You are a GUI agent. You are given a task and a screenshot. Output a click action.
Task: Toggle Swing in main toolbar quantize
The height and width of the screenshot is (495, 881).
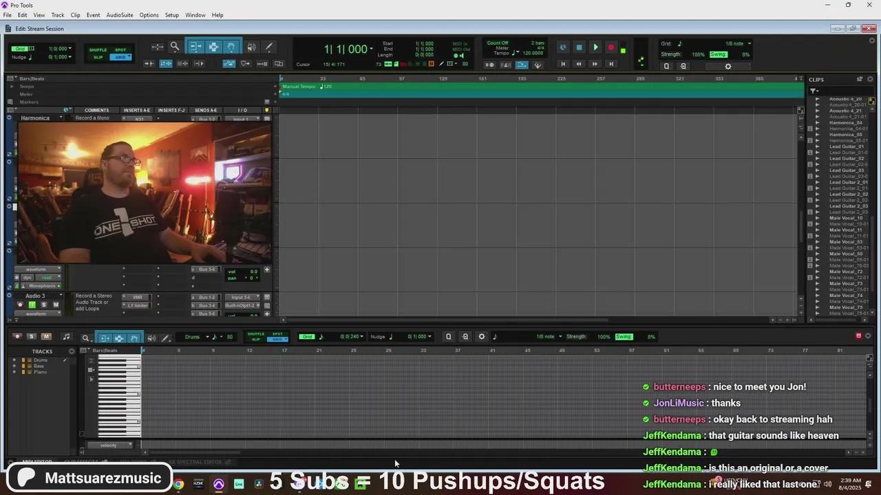(x=718, y=54)
